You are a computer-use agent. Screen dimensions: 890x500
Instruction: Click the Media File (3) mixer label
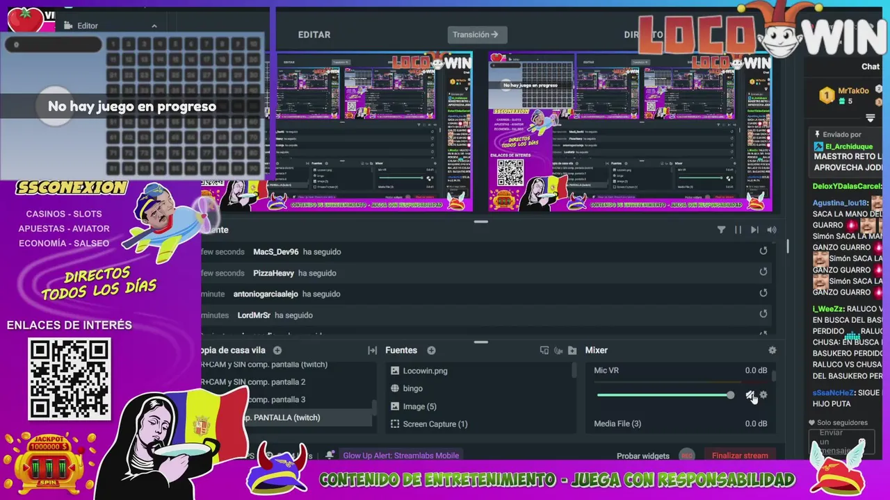coord(617,424)
